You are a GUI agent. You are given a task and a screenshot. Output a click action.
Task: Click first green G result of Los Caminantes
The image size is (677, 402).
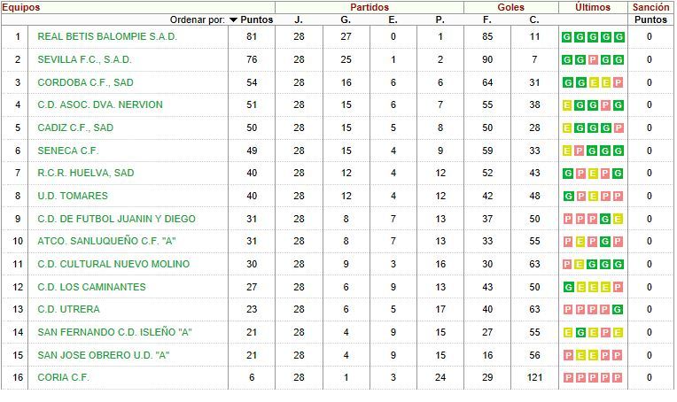(x=569, y=287)
